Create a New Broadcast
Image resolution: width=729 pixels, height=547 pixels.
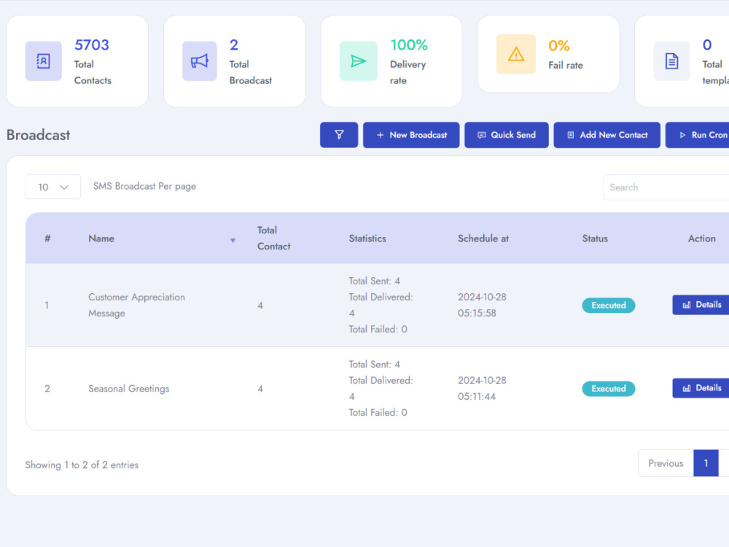point(411,135)
